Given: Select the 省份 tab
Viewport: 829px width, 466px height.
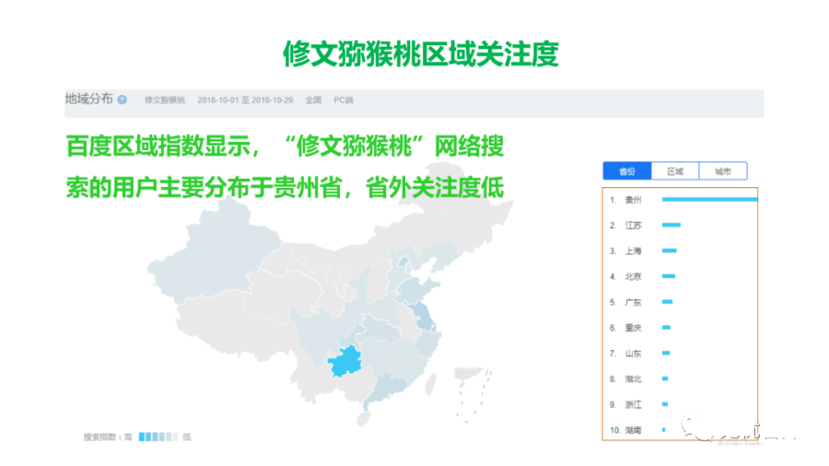Looking at the screenshot, I should pyautogui.click(x=626, y=171).
